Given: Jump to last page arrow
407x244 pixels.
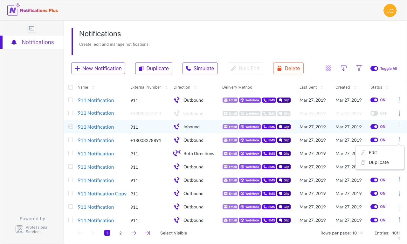Looking at the screenshot, I should pyautogui.click(x=147, y=233).
